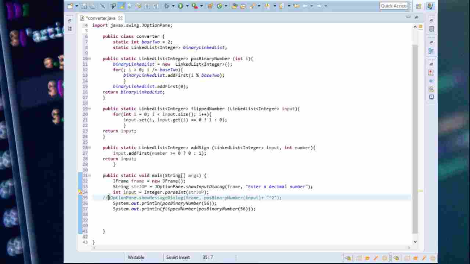This screenshot has width=470, height=264.
Task: Open the Outline view icon in right trim
Action: [431, 51]
